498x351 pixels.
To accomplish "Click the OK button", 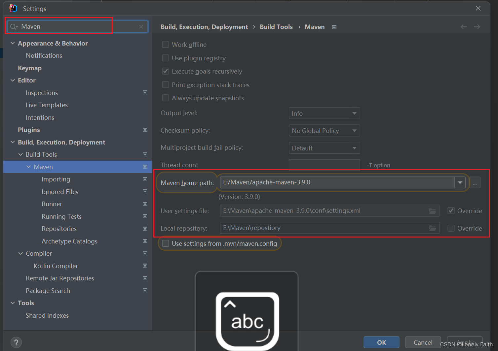I will click(381, 342).
